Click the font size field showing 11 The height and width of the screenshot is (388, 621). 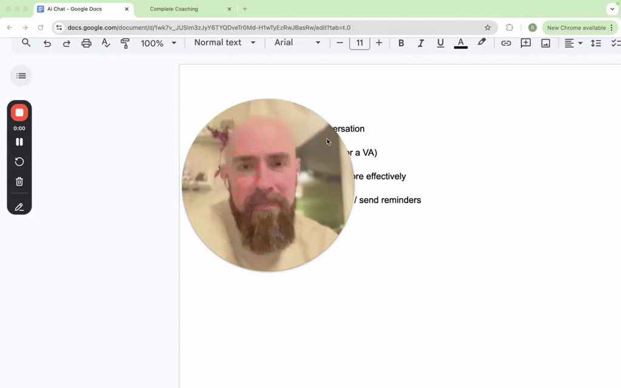[x=360, y=43]
